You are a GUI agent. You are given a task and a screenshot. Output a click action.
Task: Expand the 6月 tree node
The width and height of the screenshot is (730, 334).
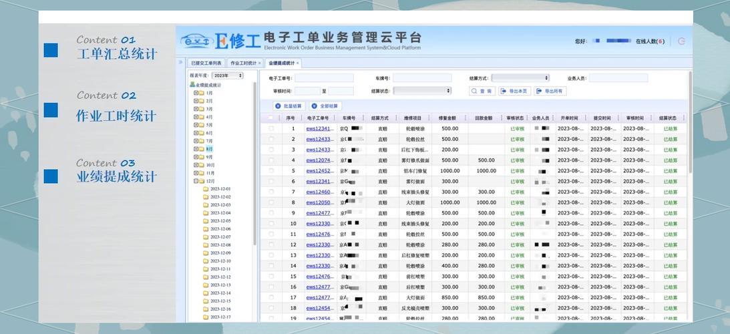[196, 133]
